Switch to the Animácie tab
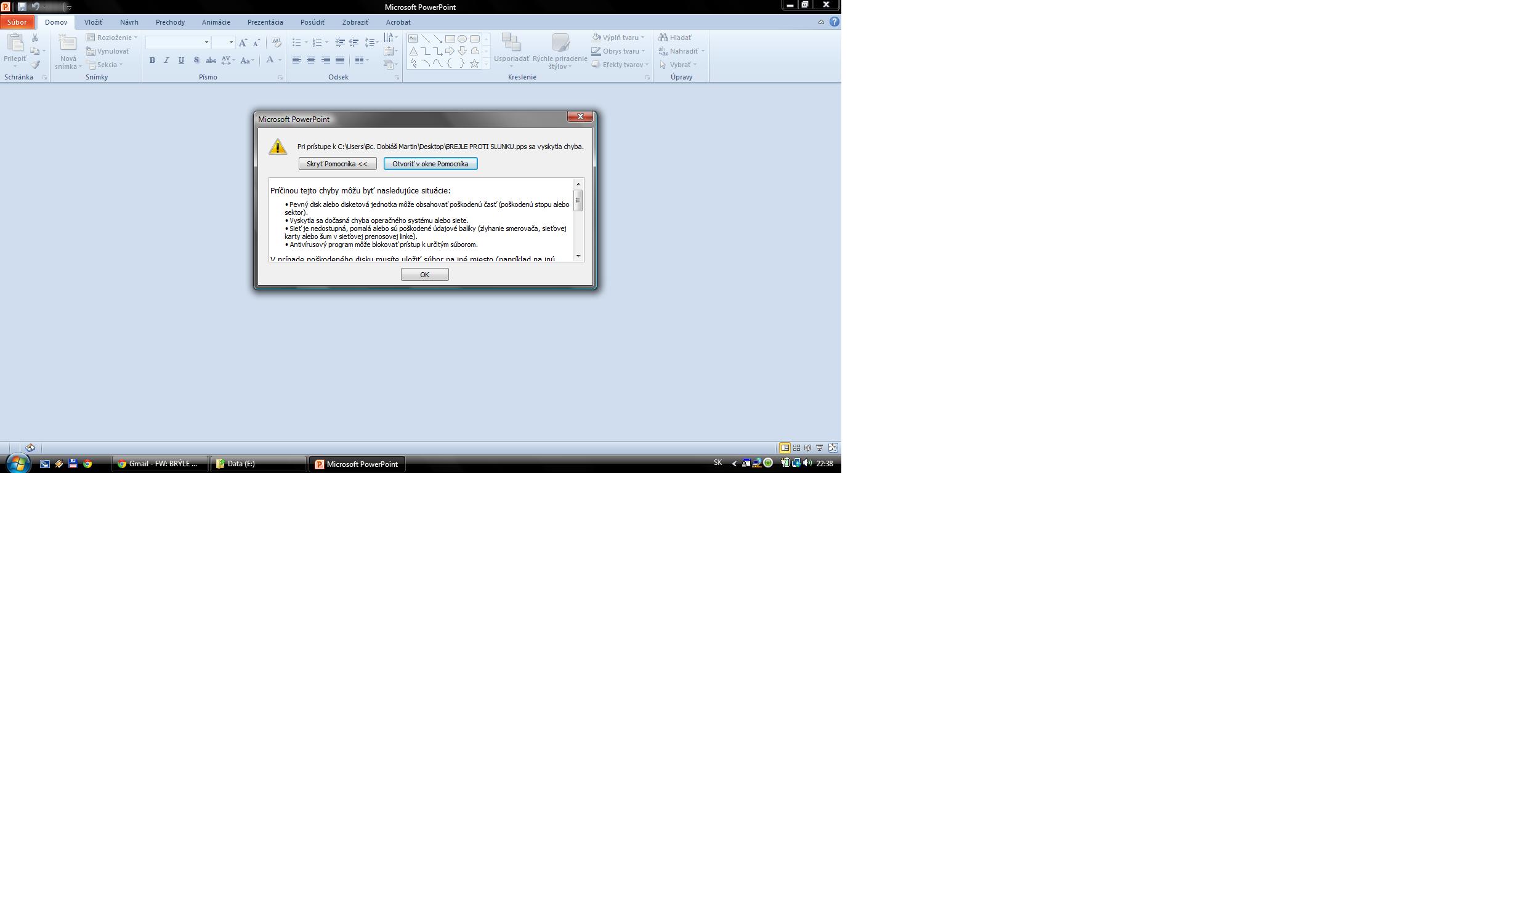The height and width of the screenshot is (914, 1520). point(216,22)
